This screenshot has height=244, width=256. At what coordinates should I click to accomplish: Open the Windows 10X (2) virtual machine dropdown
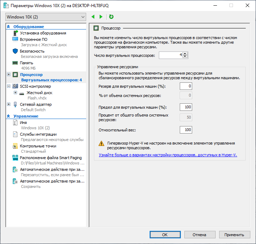click(x=46, y=17)
